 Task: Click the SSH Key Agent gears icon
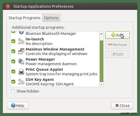click(21, 82)
